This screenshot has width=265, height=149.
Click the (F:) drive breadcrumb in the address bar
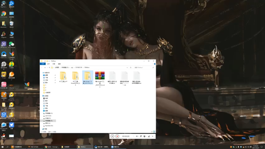coord(65,68)
